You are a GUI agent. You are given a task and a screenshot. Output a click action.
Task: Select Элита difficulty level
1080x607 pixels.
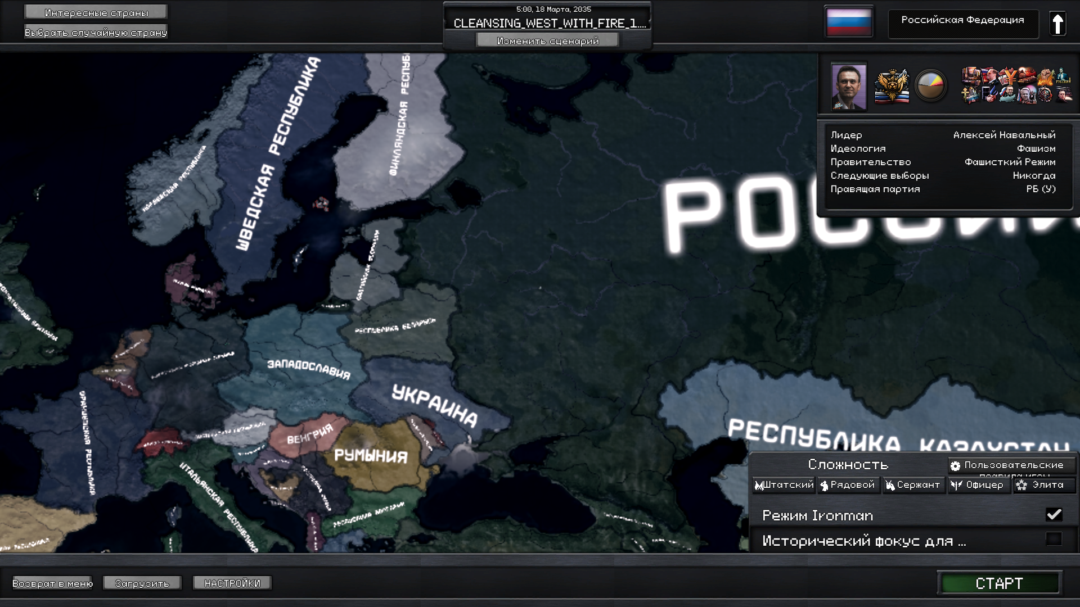pos(1045,484)
